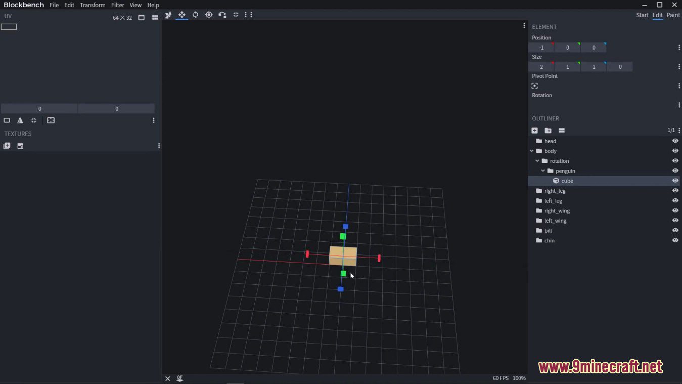
Task: Click the X position field showing -1
Action: 541,47
